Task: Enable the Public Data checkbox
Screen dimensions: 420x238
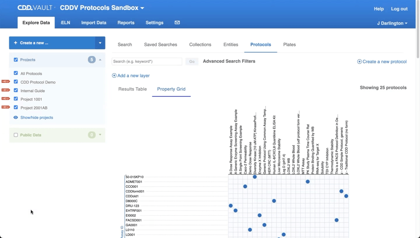Action: pyautogui.click(x=16, y=135)
